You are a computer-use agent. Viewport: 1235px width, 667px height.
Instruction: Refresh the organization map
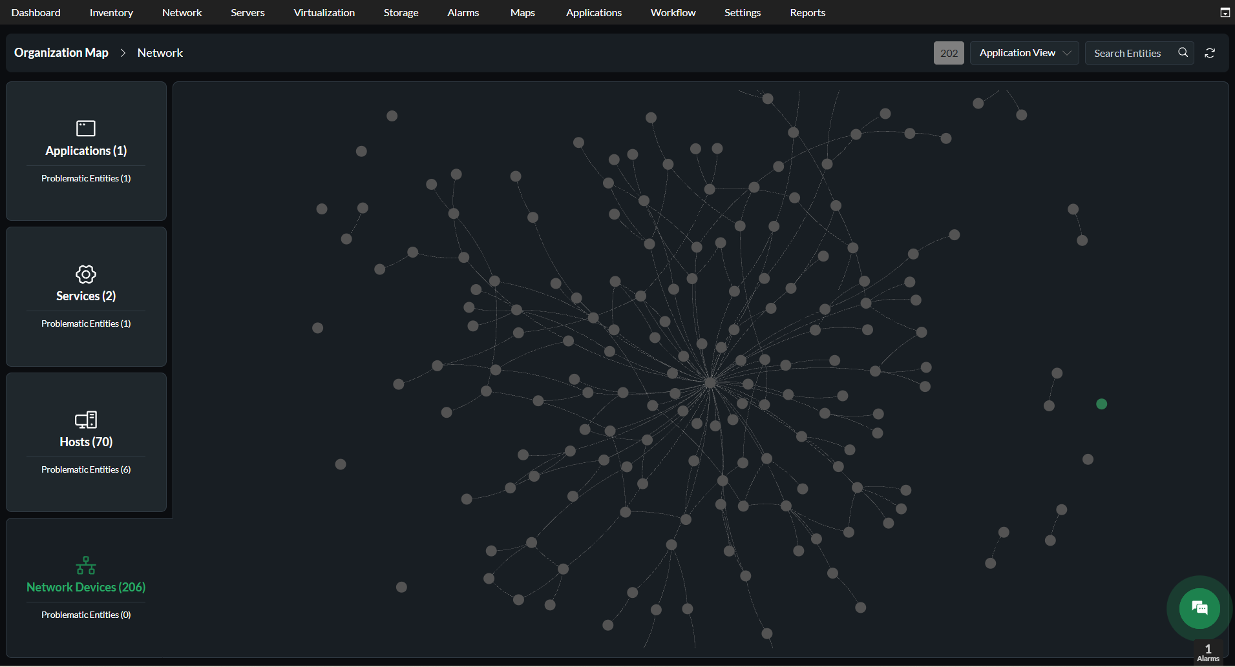click(1210, 53)
